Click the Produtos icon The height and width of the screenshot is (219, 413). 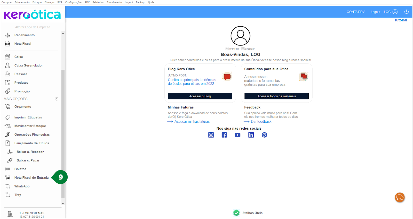coord(8,83)
